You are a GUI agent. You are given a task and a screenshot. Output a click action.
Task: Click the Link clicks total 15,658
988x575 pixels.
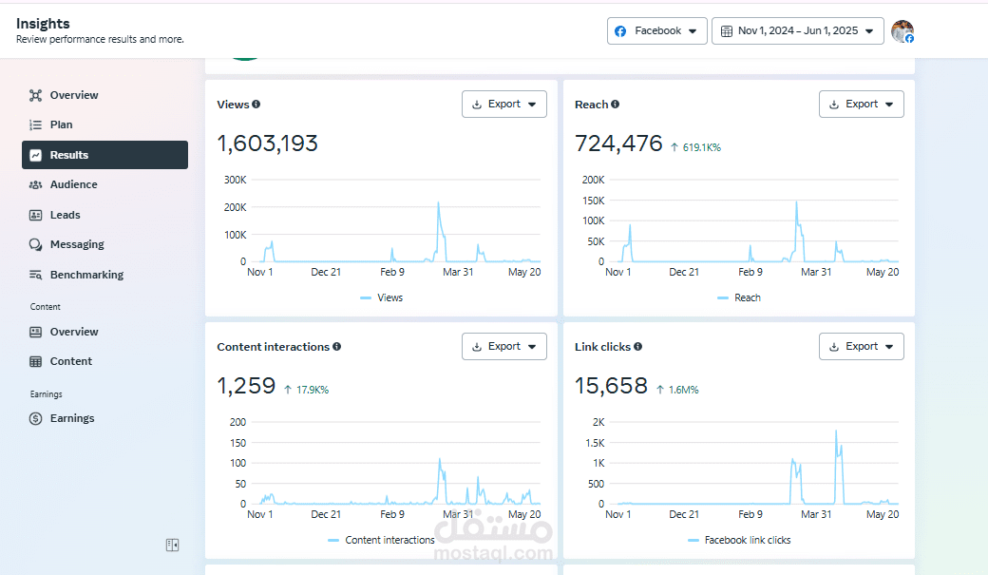point(611,386)
